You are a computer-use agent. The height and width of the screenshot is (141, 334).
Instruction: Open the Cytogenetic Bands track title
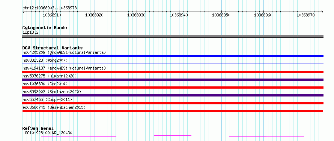click(45, 28)
